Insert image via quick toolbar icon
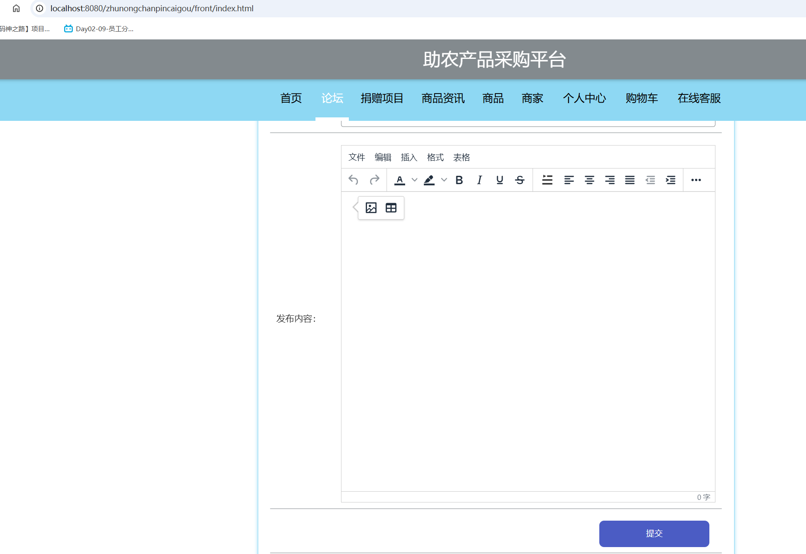The image size is (806, 554). click(x=371, y=208)
